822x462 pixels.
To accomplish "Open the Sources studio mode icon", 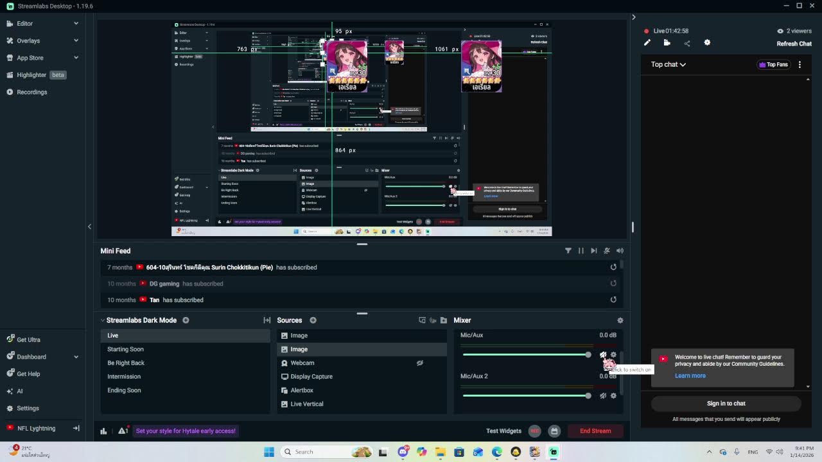I will (x=422, y=320).
